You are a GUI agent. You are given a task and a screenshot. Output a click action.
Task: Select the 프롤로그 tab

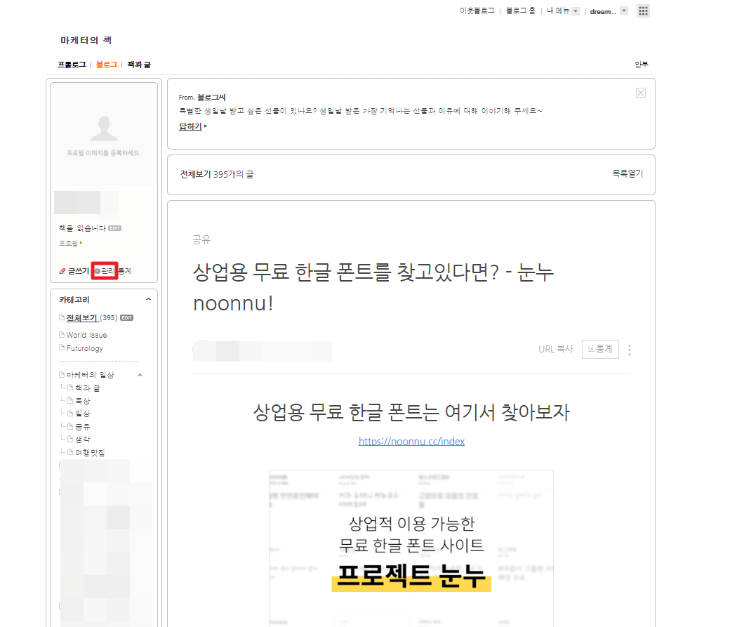pos(72,65)
